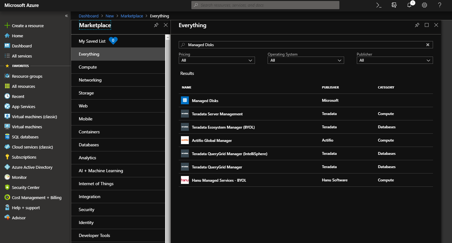This screenshot has width=452, height=243.
Task: Select the Storage category
Action: coord(118,93)
